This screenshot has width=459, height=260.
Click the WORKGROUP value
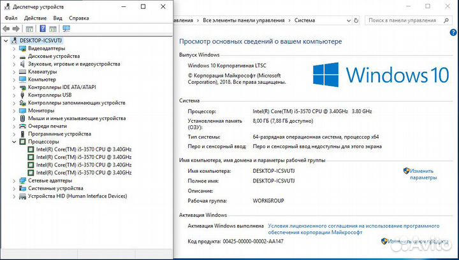pyautogui.click(x=268, y=201)
